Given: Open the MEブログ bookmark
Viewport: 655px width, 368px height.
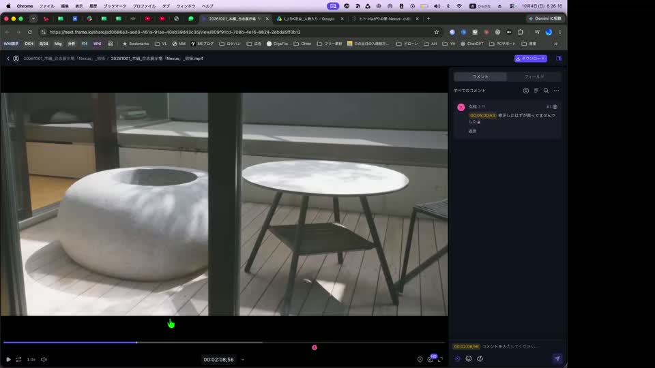Looking at the screenshot, I should coord(202,44).
